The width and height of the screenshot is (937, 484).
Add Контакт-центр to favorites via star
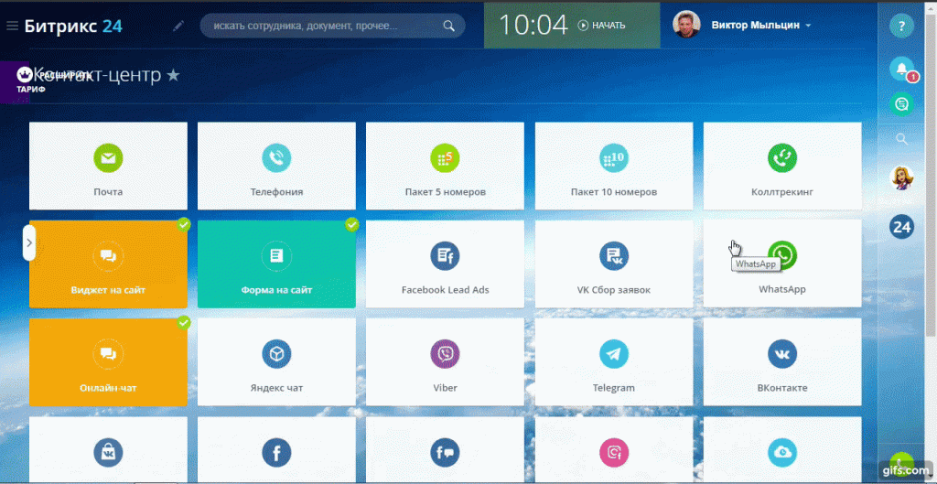click(173, 75)
